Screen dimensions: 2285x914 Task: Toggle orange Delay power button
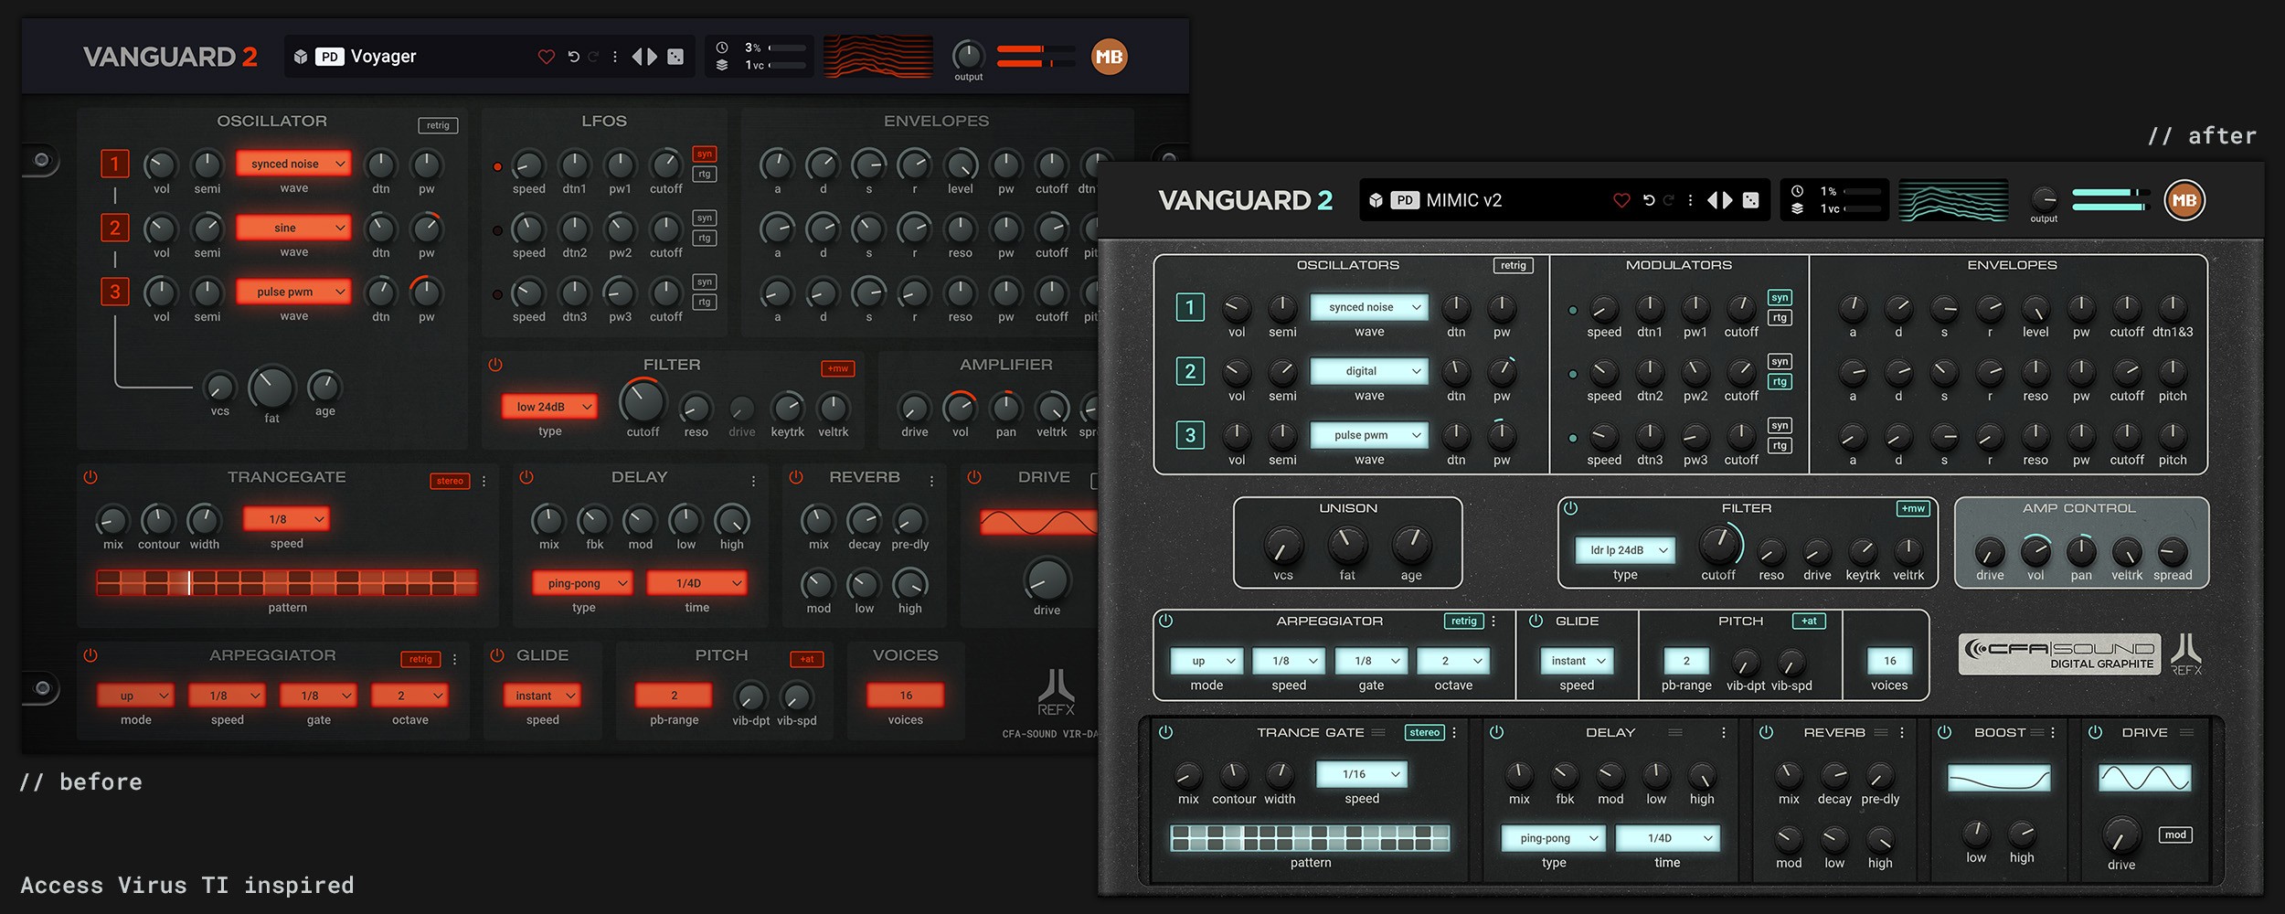526,477
